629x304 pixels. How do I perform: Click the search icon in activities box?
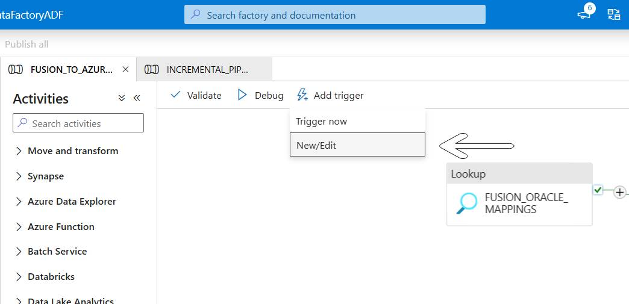click(x=23, y=123)
